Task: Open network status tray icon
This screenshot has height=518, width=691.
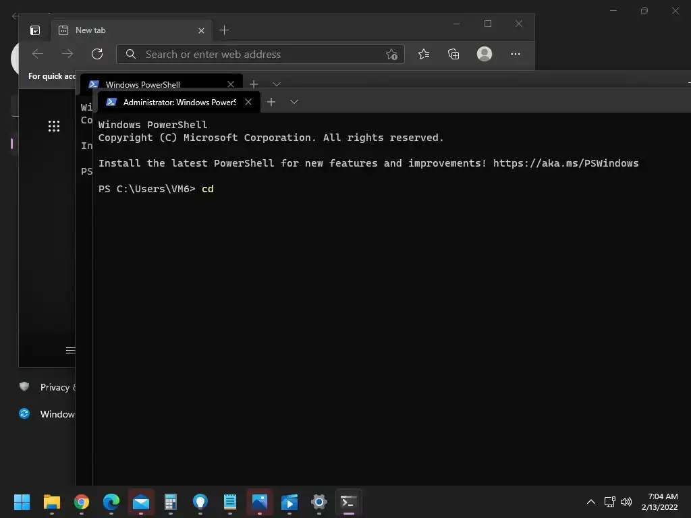Action: [x=610, y=502]
